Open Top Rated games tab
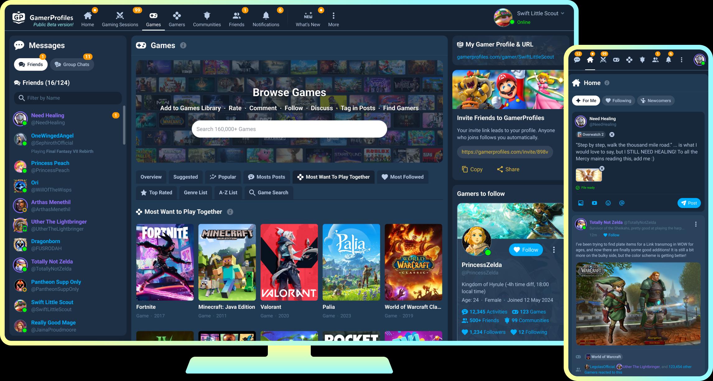Image resolution: width=713 pixels, height=381 pixels. (x=156, y=192)
